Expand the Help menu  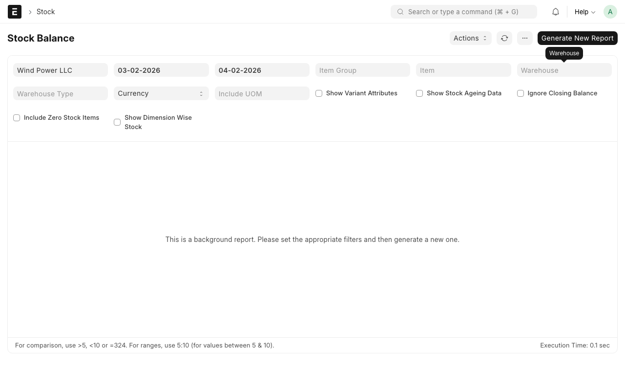584,12
